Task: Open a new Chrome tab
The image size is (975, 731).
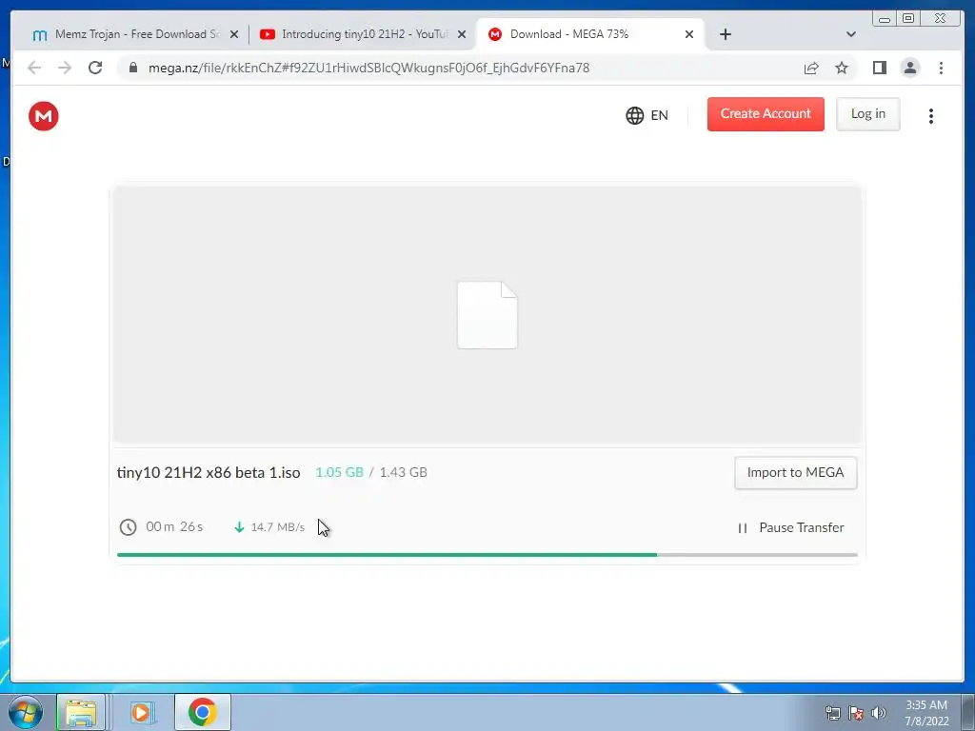Action: (x=725, y=34)
